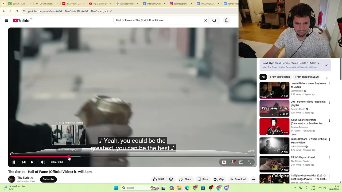
Task: Save the video to a playlist
Action: pos(203,179)
